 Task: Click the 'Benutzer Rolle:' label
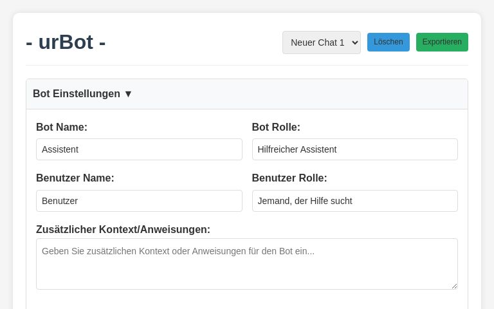click(289, 178)
